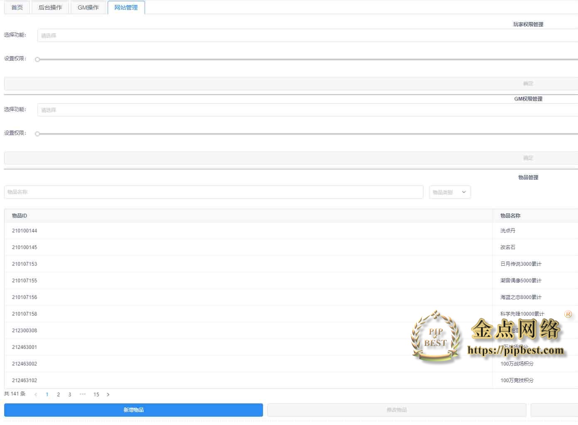Click 玩家权限管理 permission slider handle
The image size is (578, 425).
37,59
